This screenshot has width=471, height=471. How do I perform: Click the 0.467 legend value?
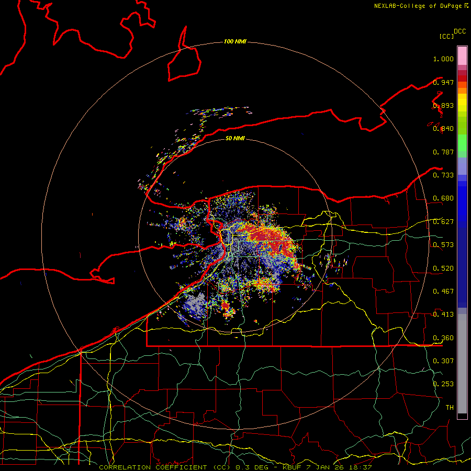443,291
